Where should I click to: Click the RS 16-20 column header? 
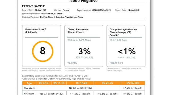click(x=80, y=83)
